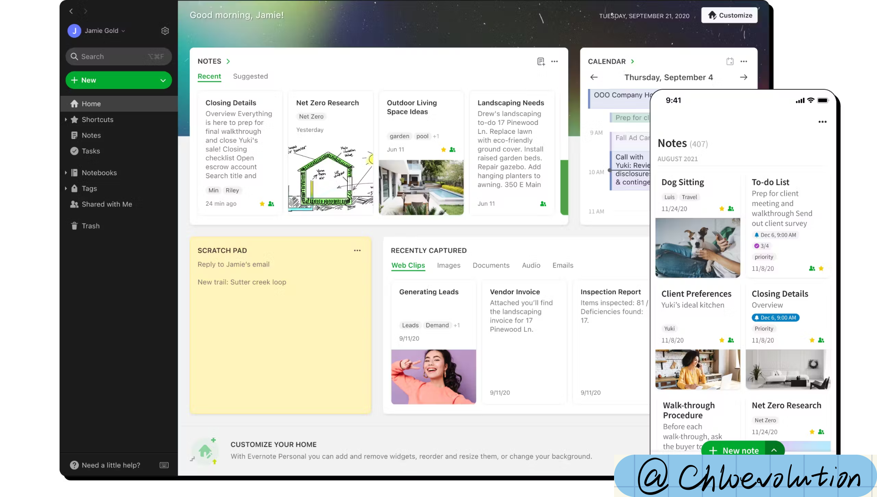Switch to the Images tab
Screen dimensions: 877x497
pos(449,266)
